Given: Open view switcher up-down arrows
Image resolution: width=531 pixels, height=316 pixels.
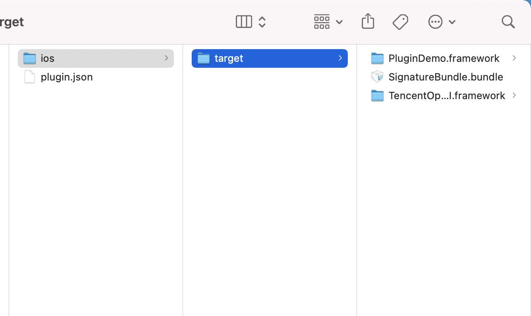Looking at the screenshot, I should (262, 22).
